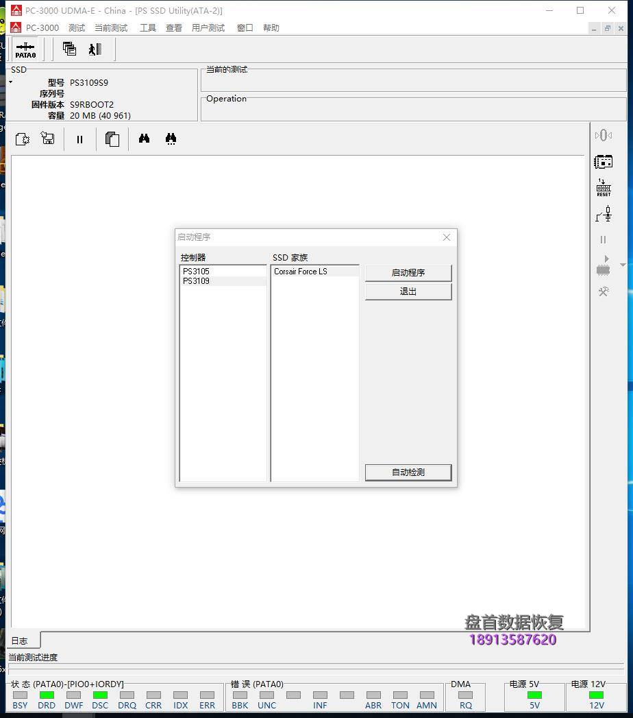Toggle the 5V power supply indicator
Screen dimensions: 633x718
[534, 695]
